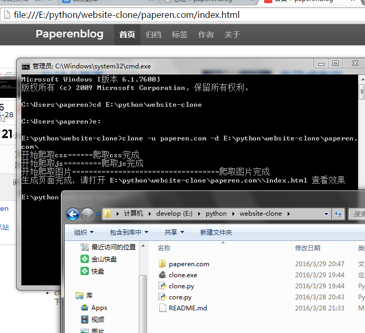
Task: Open the address bar history dropdown
Action: (x=327, y=214)
